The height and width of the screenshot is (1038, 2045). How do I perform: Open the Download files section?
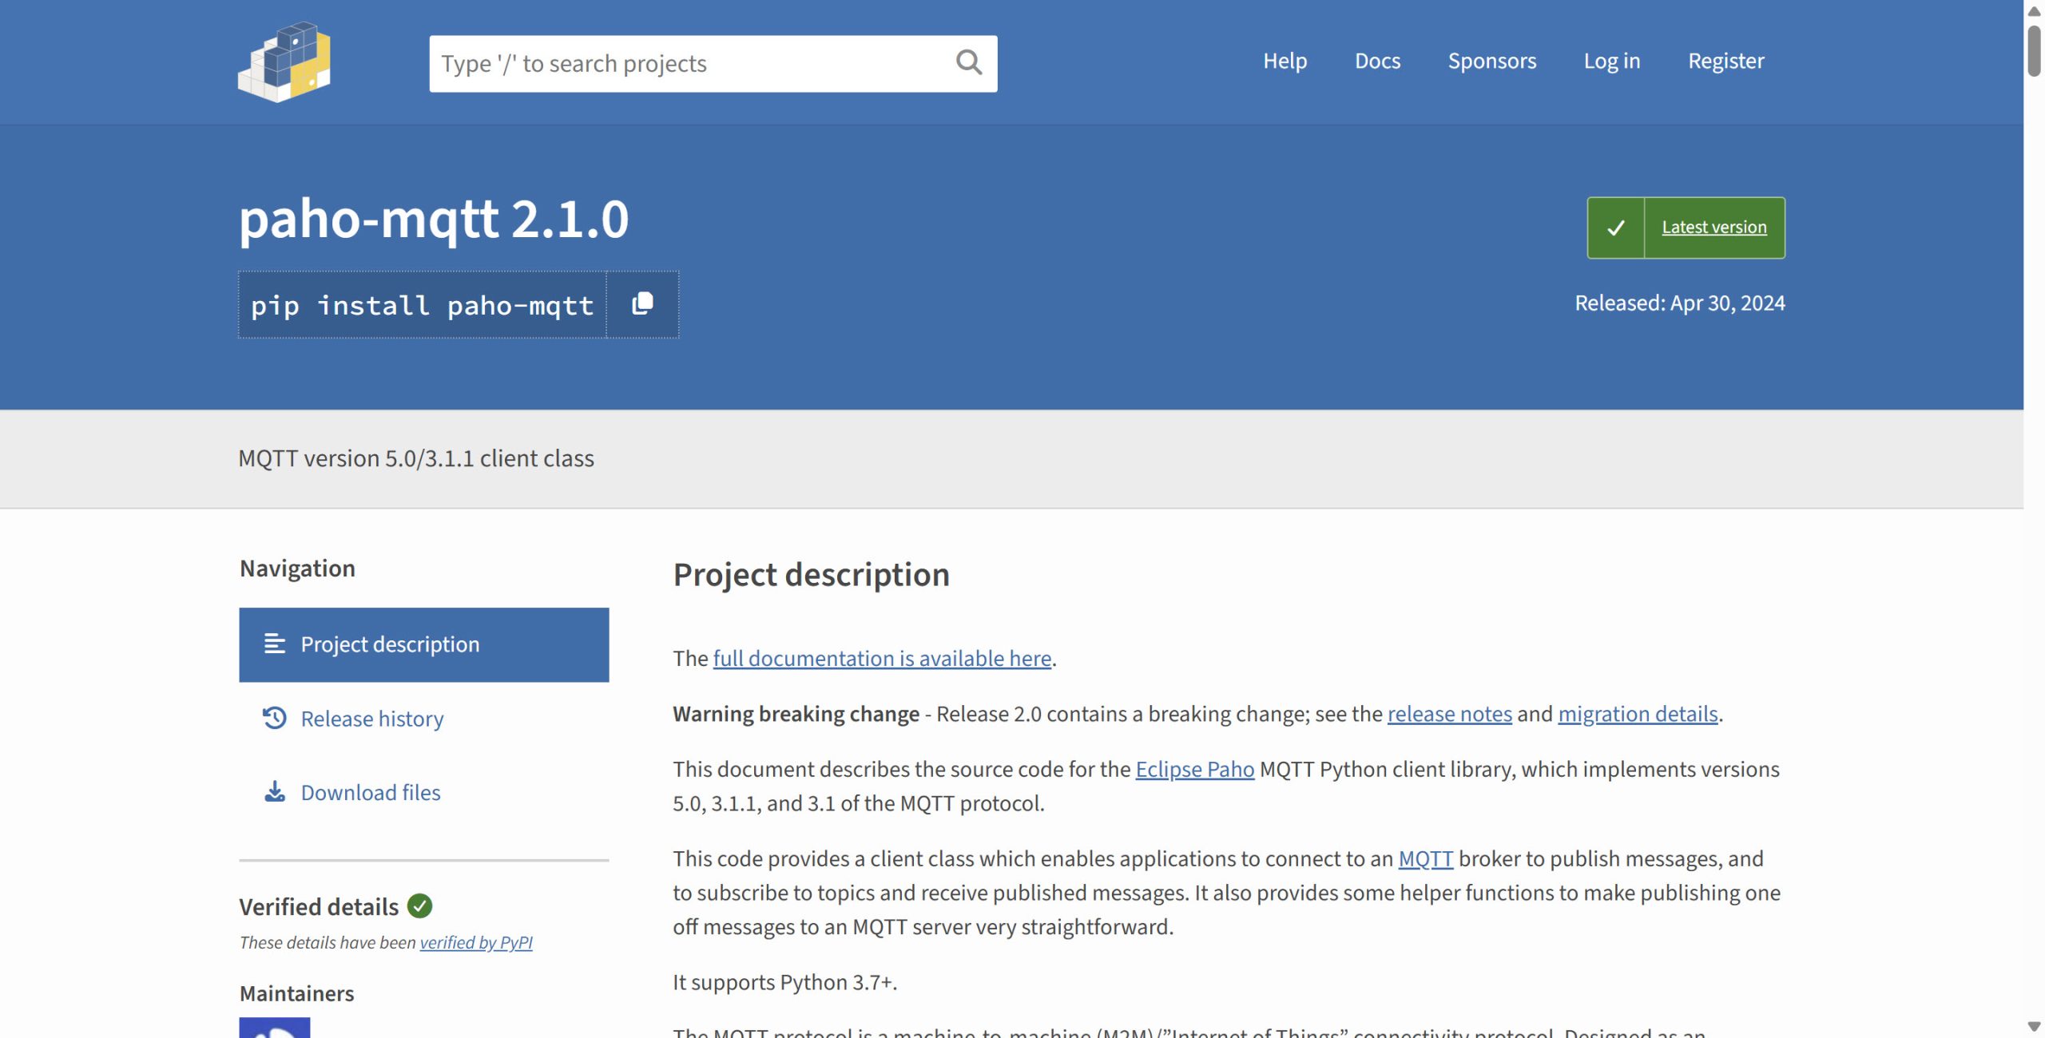[370, 792]
